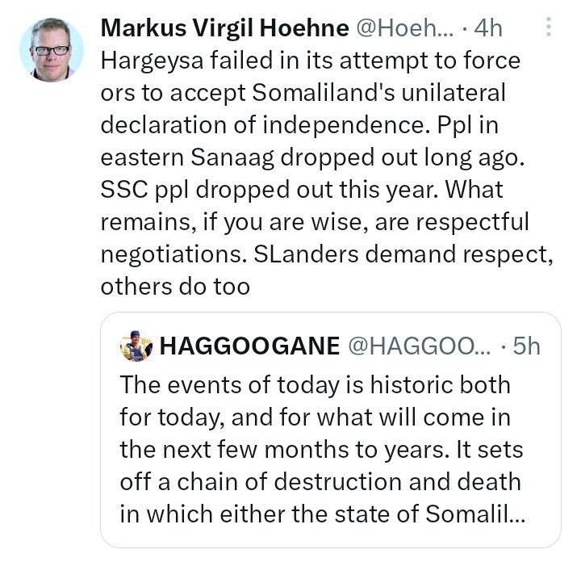
Task: Open the 5h timestamp on quoted tweet
Action: 526,346
